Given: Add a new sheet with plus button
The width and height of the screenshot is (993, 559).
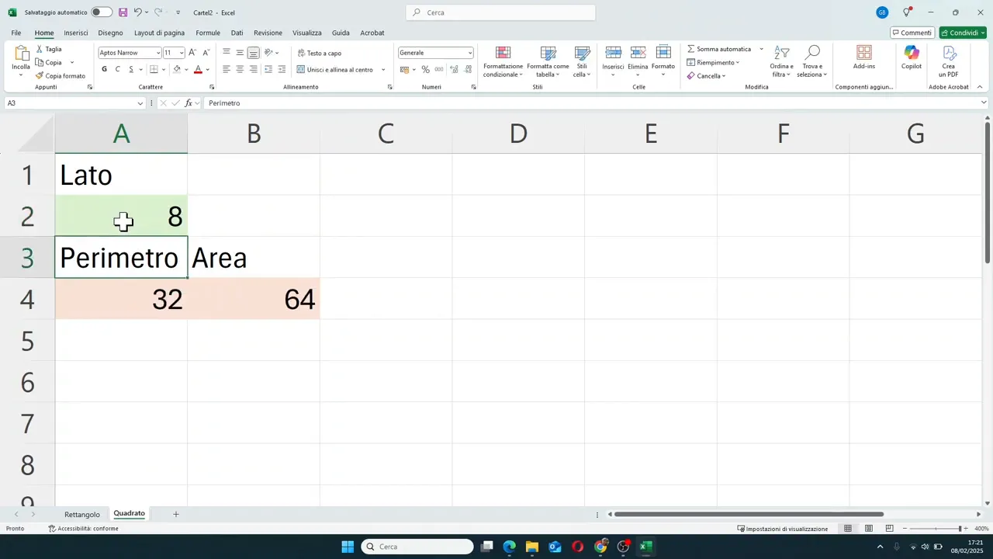Looking at the screenshot, I should click(x=176, y=514).
